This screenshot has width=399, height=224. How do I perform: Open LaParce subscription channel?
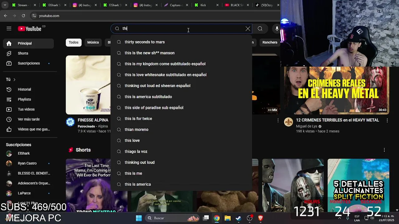tap(28, 193)
